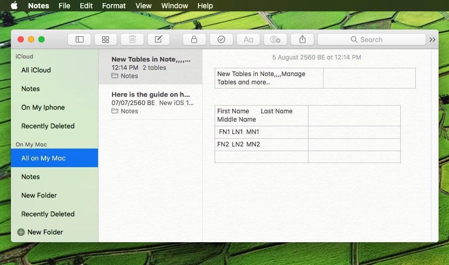Open the share icon in toolbar
Viewport: 449px width, 265px height.
[x=302, y=39]
